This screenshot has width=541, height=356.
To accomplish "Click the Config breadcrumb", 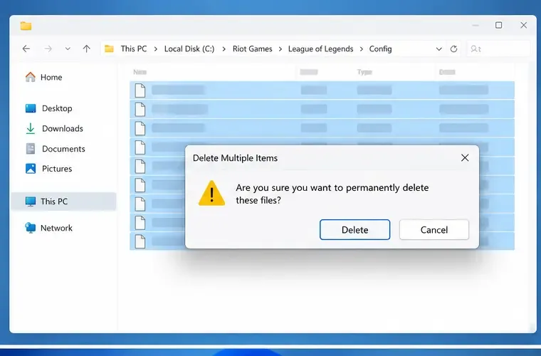I will tap(380, 48).
